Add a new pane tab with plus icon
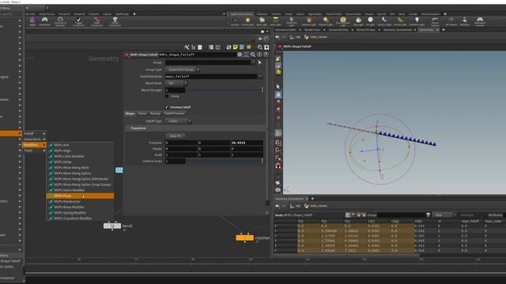The height and width of the screenshot is (284, 506). [x=444, y=30]
